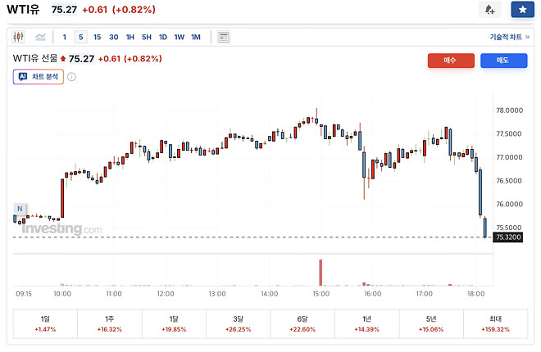Select the 5 minute interval
This screenshot has height=352, width=541.
[80, 37]
